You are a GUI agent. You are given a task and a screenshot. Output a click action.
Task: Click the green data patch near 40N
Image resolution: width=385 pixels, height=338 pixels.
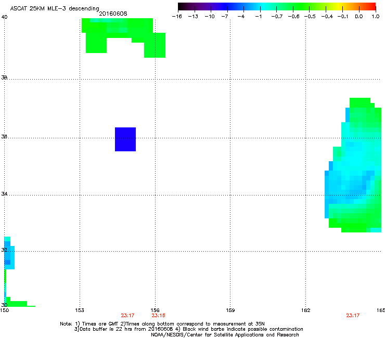[123, 38]
